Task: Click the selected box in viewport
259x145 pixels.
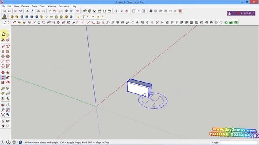Action: click(x=139, y=89)
